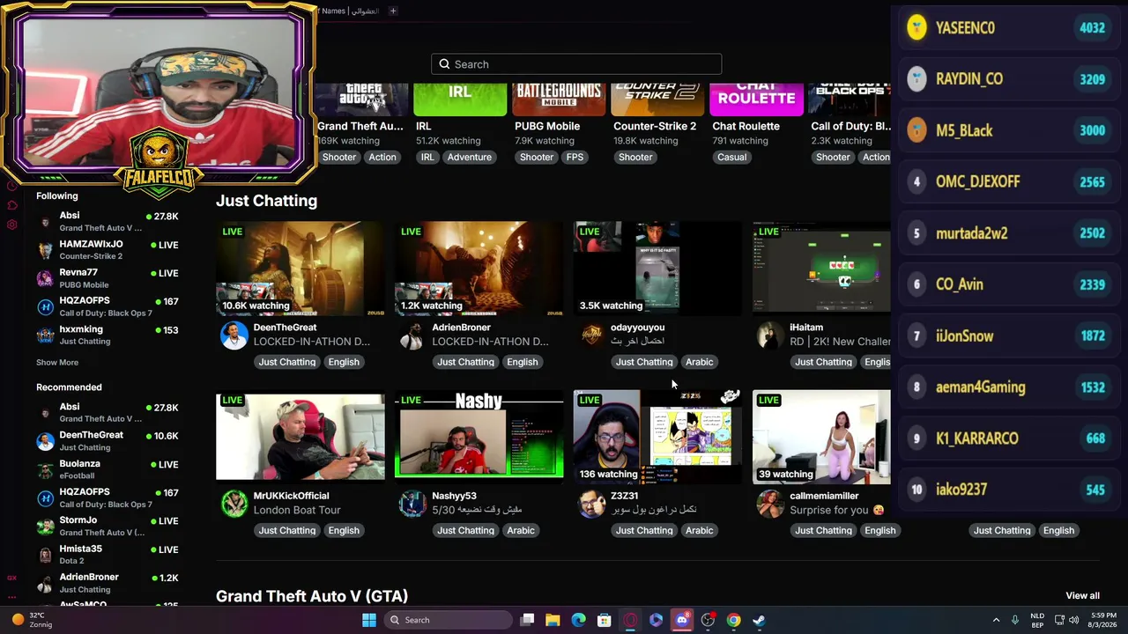This screenshot has height=634, width=1128.
Task: Open odayyouyou's stream thumbnail with 3.5K watching
Action: [657, 269]
